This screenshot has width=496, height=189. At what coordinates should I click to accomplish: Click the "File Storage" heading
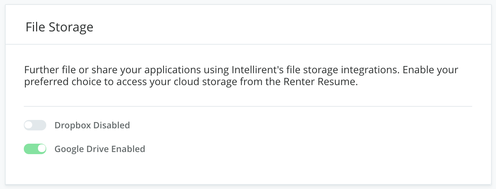pos(60,27)
